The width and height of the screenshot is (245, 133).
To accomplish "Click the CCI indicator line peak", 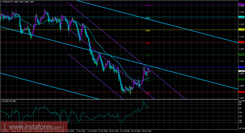I will pos(144,102).
